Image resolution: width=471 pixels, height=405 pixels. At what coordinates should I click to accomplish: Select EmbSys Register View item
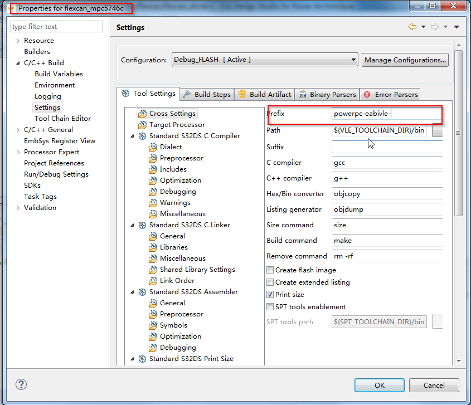[60, 141]
